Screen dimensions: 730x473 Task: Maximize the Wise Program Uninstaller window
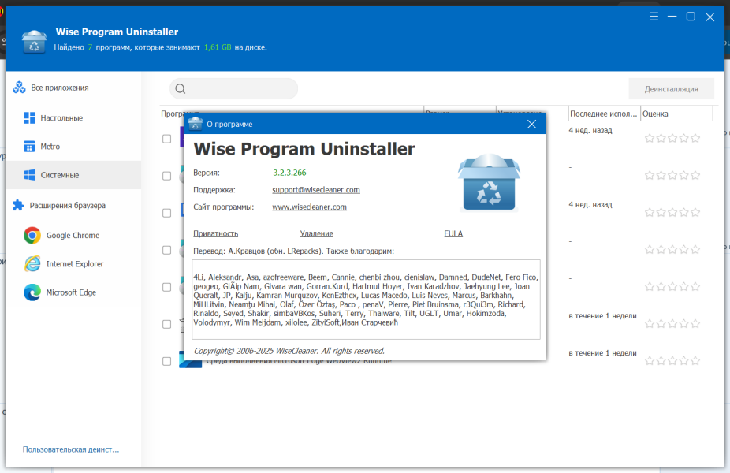pyautogui.click(x=691, y=17)
